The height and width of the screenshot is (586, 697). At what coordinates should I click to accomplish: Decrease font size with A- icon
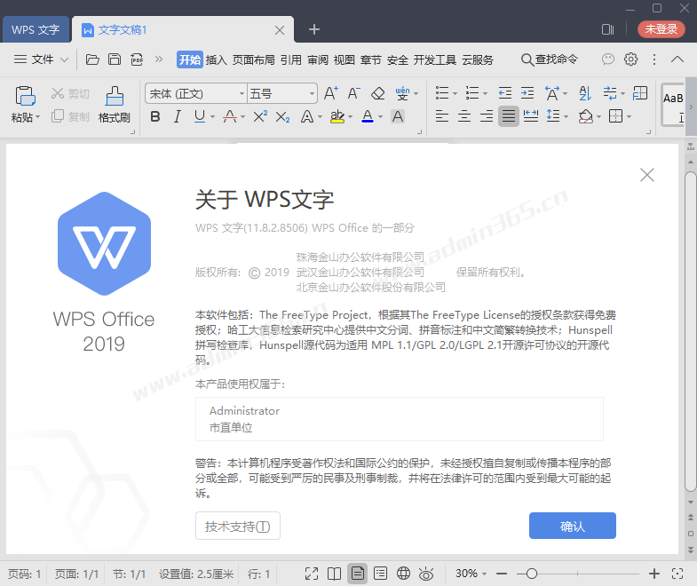[354, 93]
